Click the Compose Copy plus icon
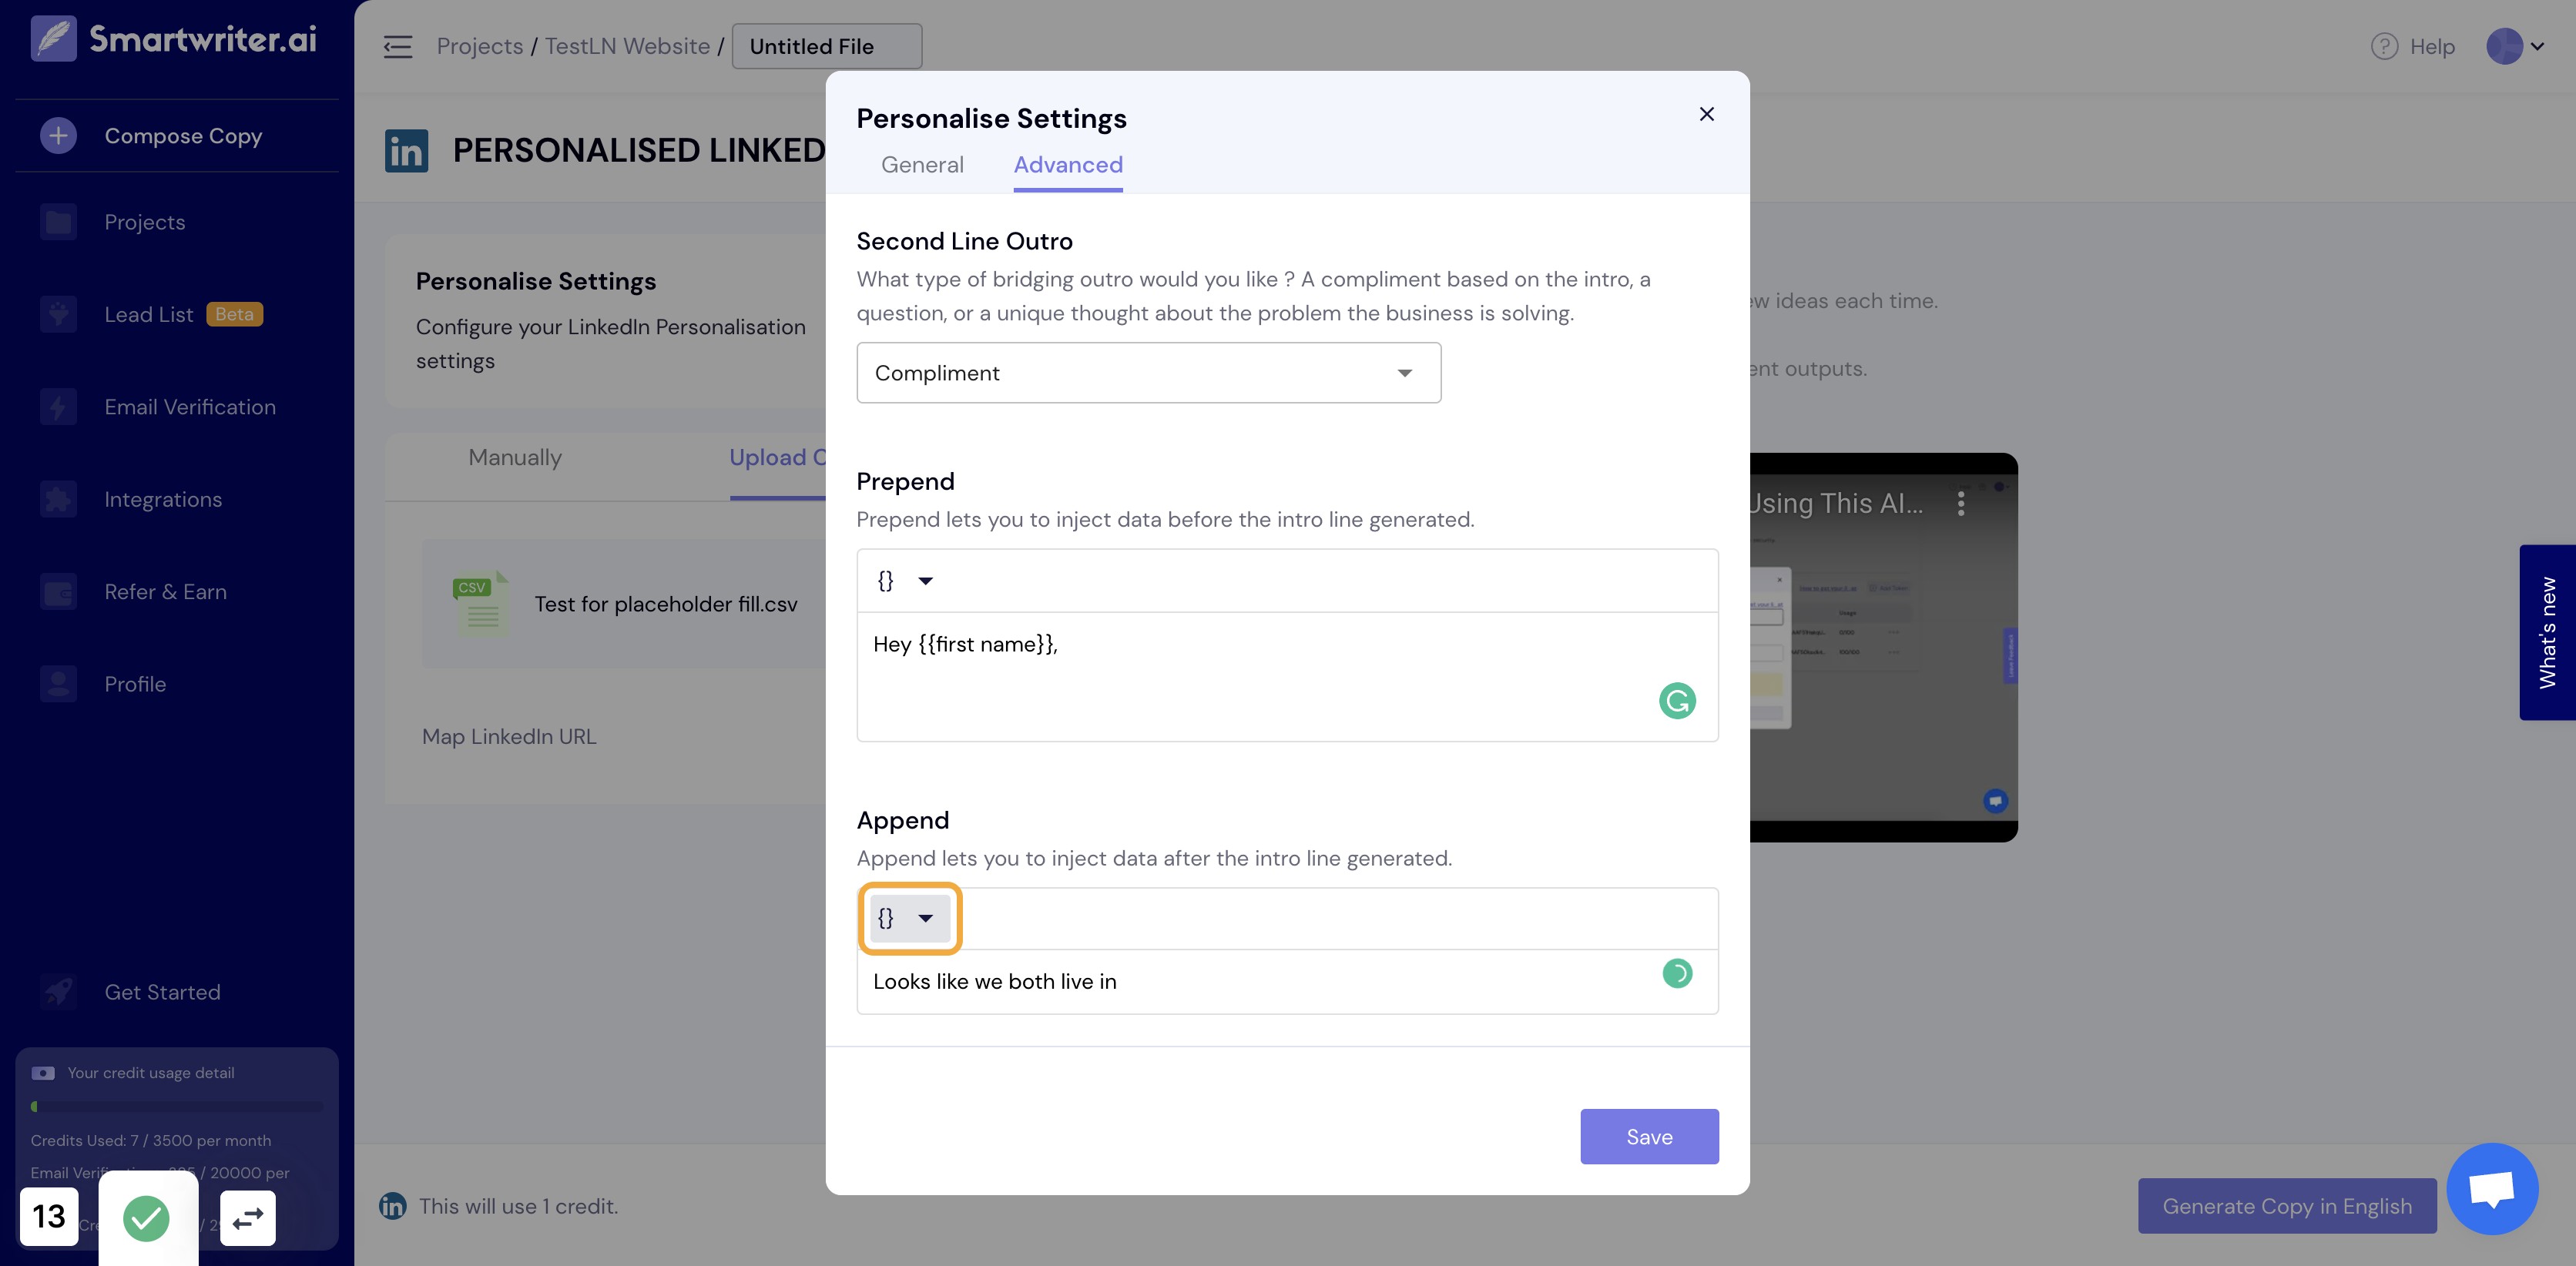Screen dimensions: 2576x1266 58,135
